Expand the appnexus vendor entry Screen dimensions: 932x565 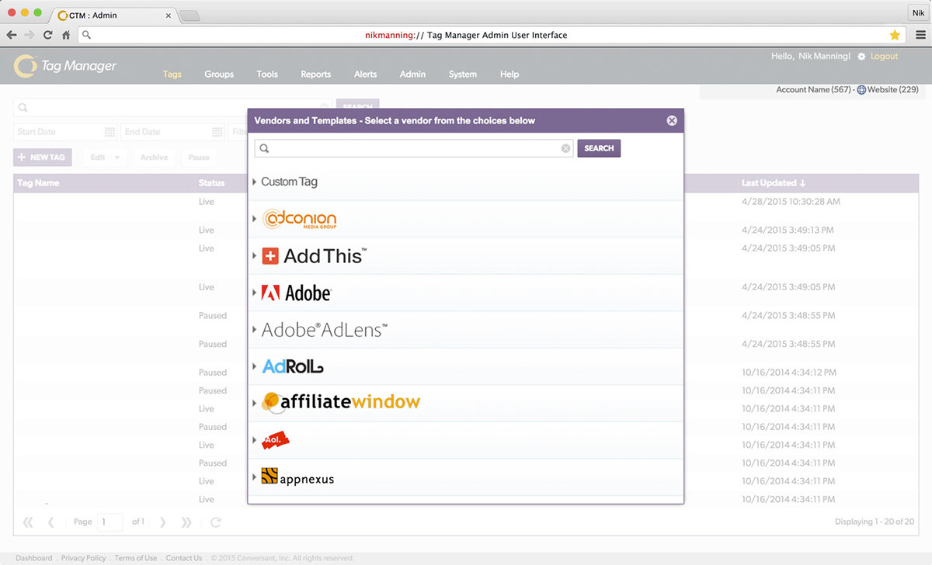pyautogui.click(x=255, y=477)
